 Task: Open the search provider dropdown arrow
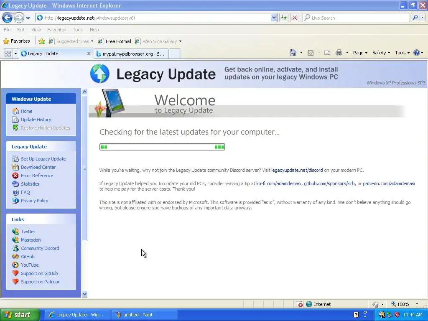(423, 18)
